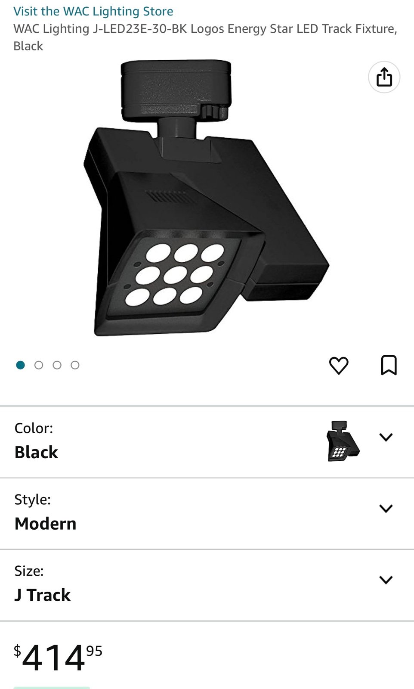This screenshot has height=689, width=414.
Task: Open the main track fixture product image
Action: (x=207, y=198)
